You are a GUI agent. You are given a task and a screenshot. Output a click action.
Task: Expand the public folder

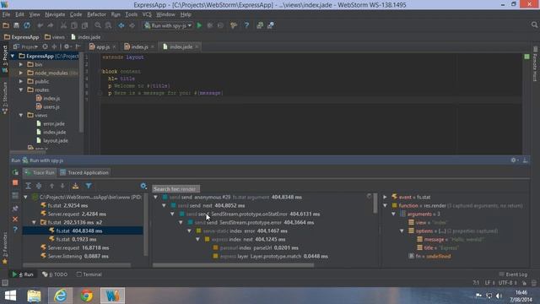[21, 81]
